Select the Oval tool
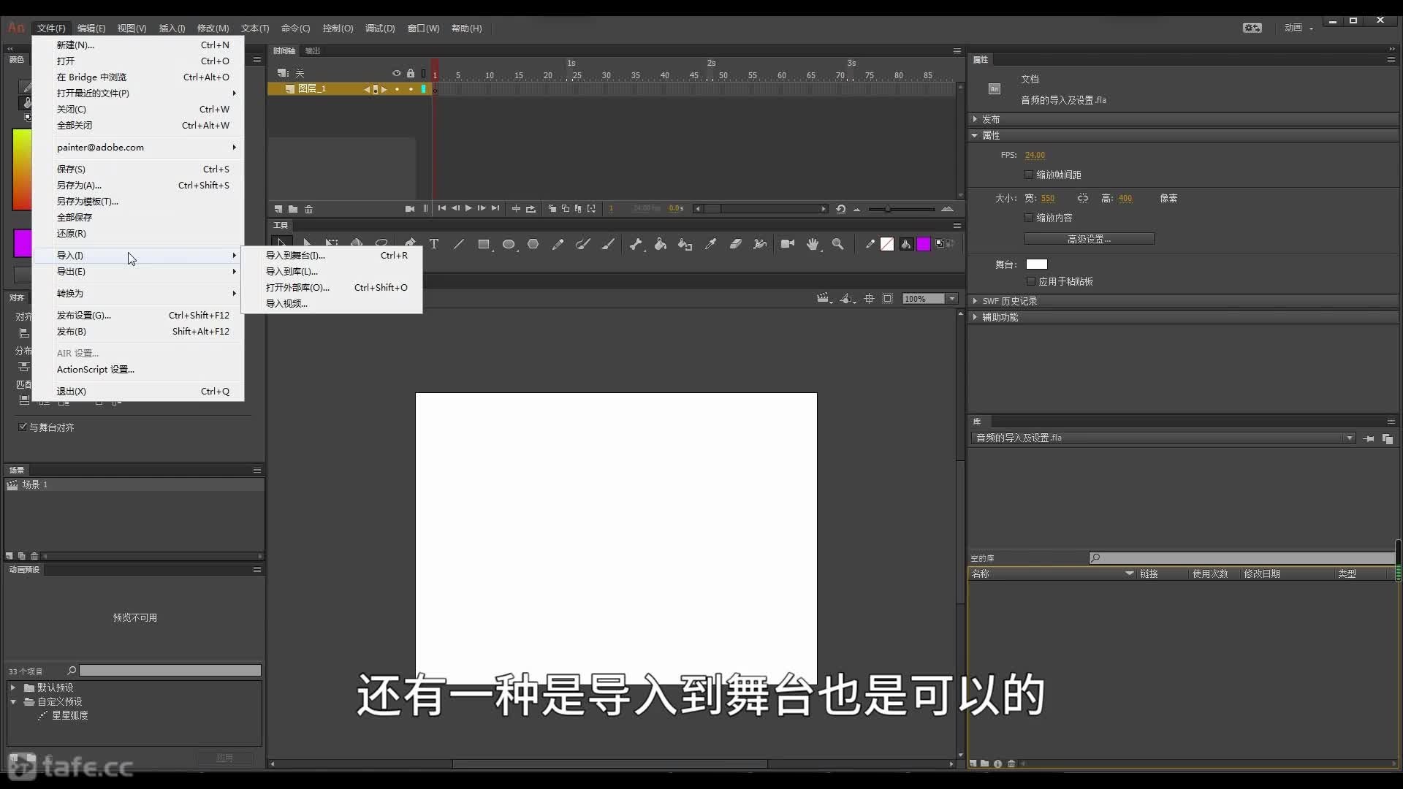This screenshot has height=789, width=1403. [509, 244]
